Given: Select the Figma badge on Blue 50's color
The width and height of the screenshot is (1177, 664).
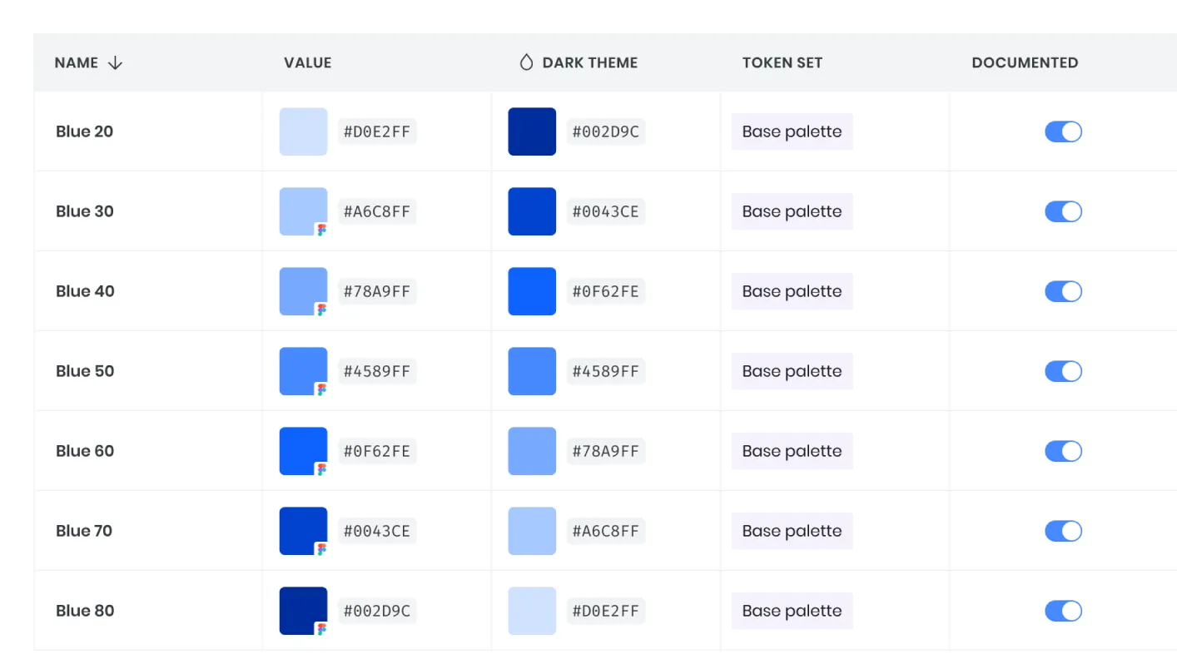Looking at the screenshot, I should pos(321,389).
